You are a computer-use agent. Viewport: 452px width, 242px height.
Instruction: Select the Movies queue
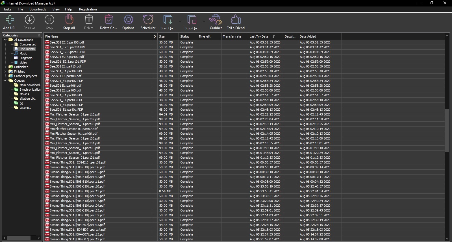pyautogui.click(x=24, y=94)
